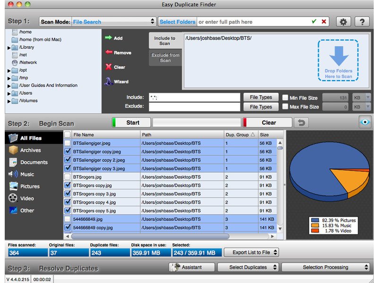Image resolution: width=378 pixels, height=283 pixels.
Task: Expand the /opt folder
Action: click(9, 71)
